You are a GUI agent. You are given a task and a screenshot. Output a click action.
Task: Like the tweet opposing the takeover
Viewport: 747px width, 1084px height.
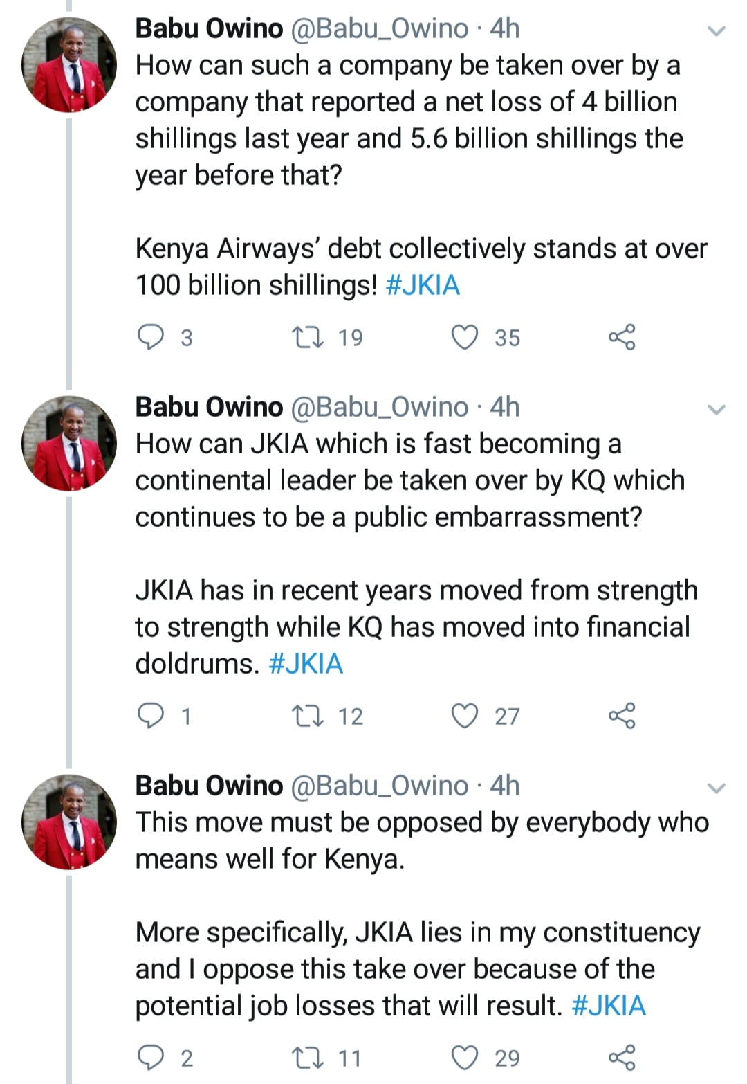pyautogui.click(x=465, y=1058)
